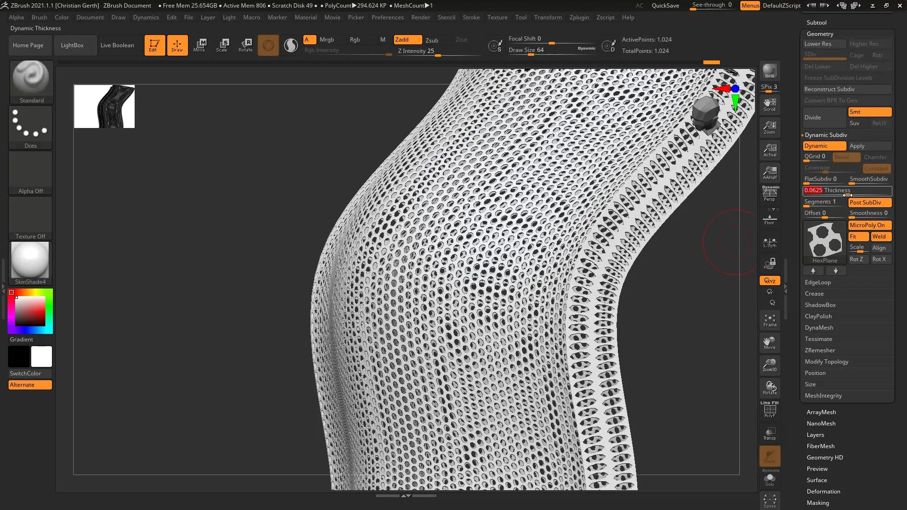
Task: Click the Frame mesh icon
Action: coord(770,320)
